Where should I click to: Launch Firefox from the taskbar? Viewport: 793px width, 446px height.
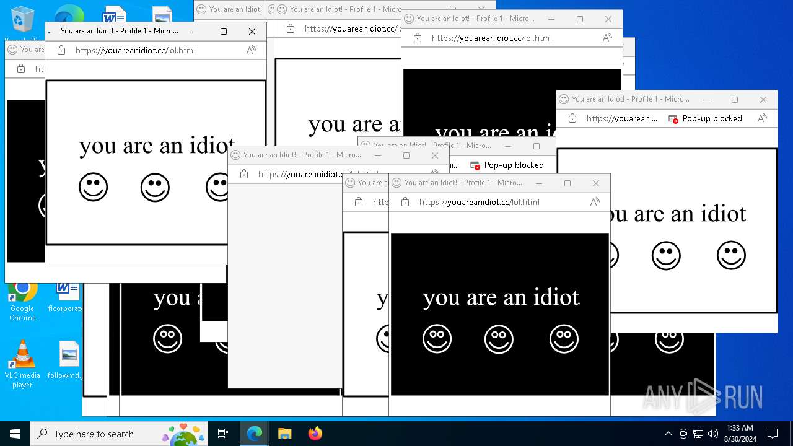coord(315,434)
